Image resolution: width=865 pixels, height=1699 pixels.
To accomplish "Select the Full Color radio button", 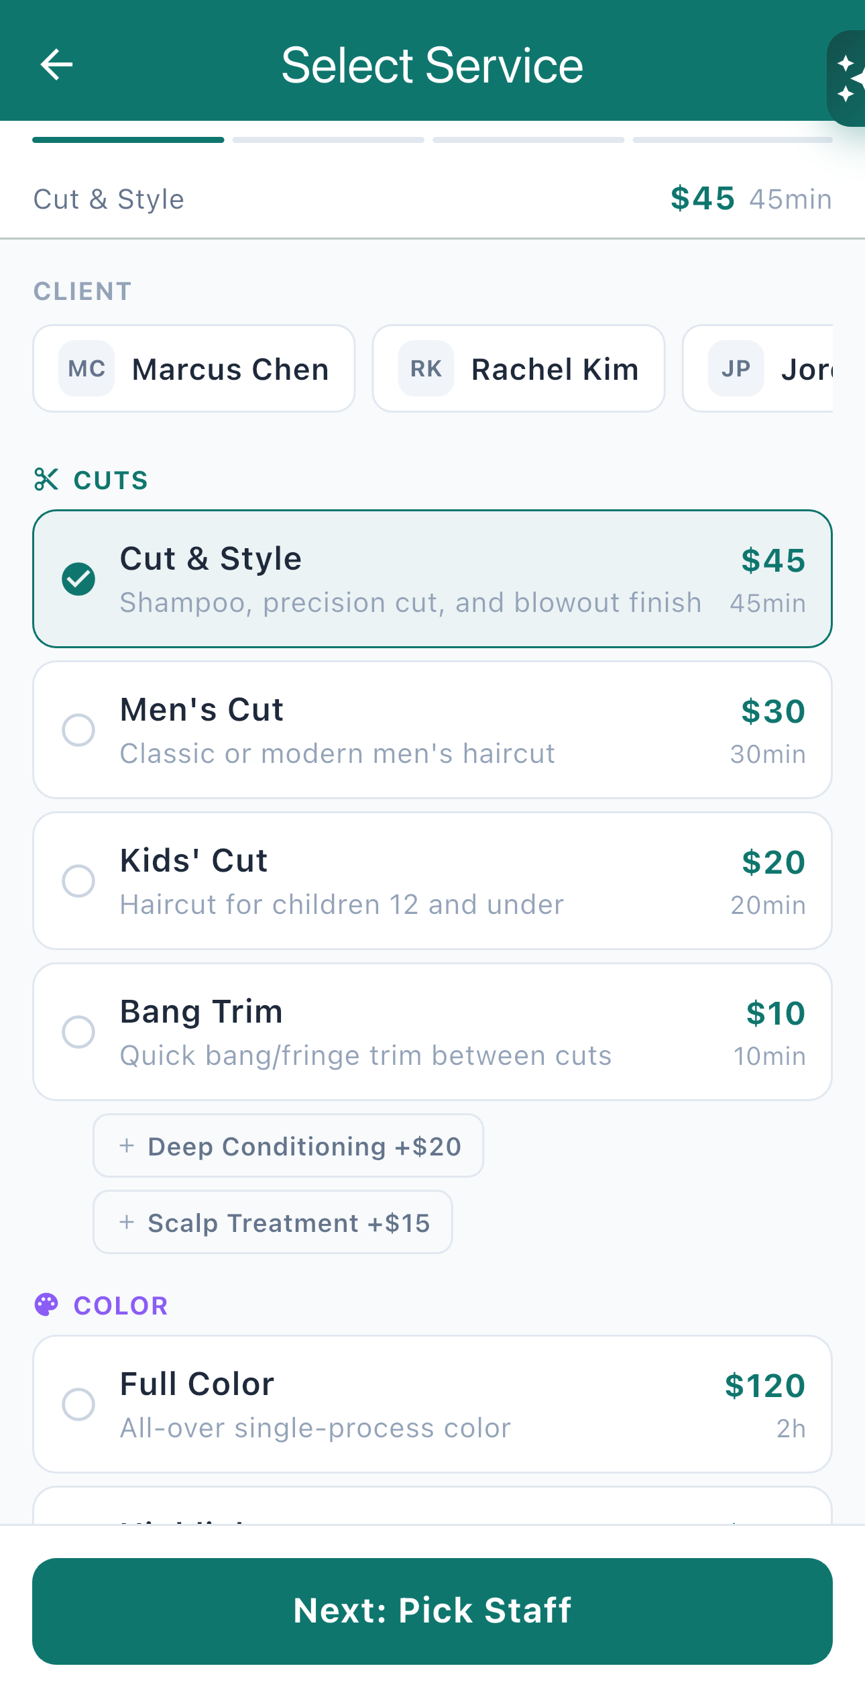I will tap(78, 1404).
